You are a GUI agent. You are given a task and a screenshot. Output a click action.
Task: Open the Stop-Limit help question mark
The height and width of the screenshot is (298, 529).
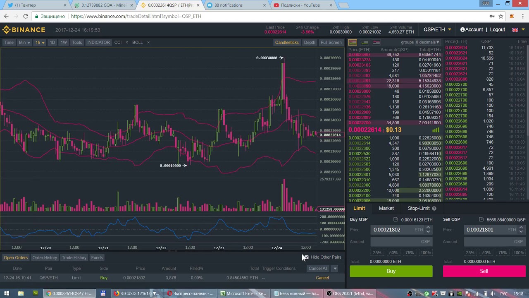tap(434, 209)
